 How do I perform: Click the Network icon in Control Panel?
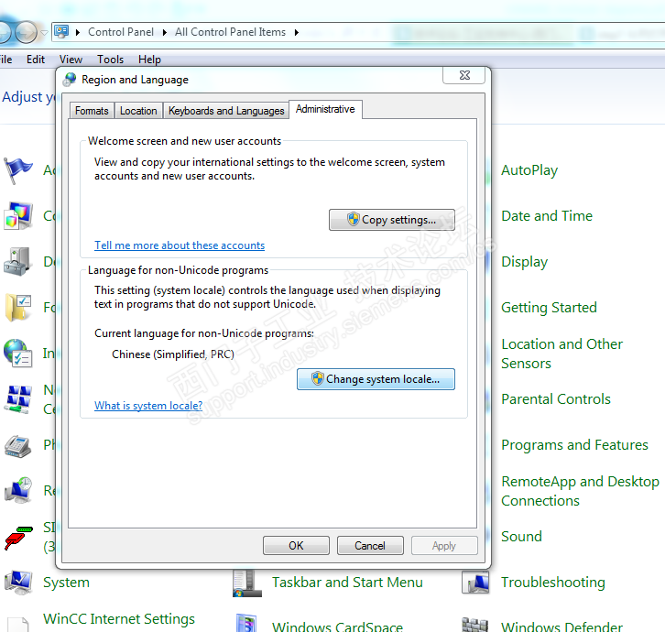pos(17,399)
